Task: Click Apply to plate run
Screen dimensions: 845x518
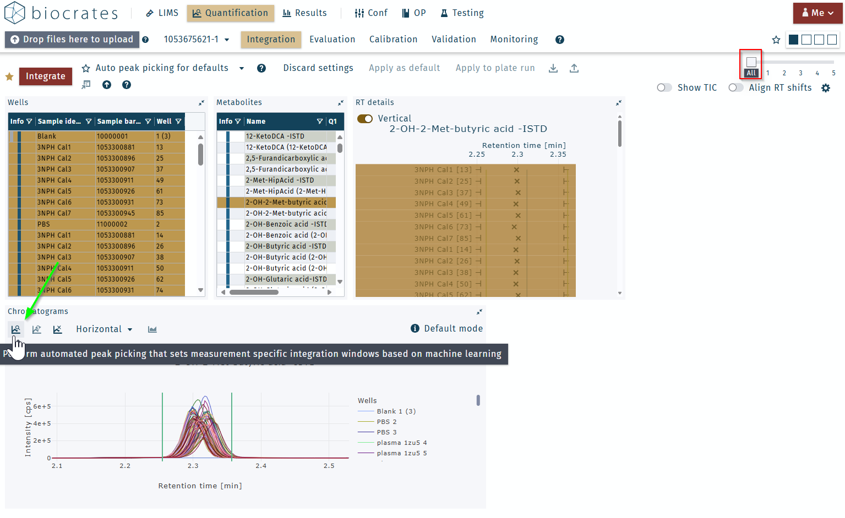Action: (495, 68)
